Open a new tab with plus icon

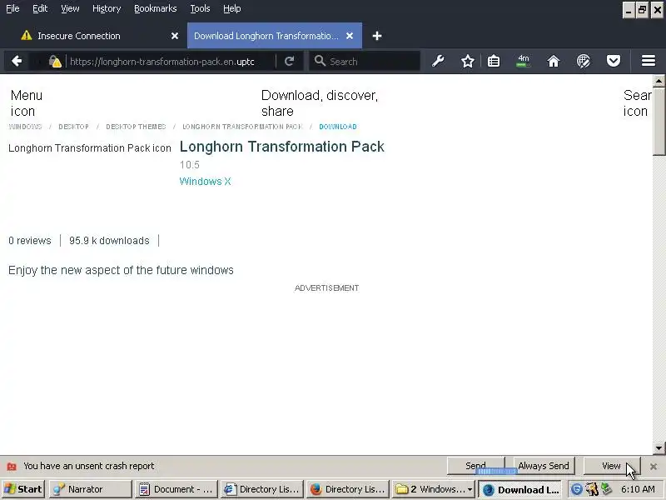click(x=377, y=36)
